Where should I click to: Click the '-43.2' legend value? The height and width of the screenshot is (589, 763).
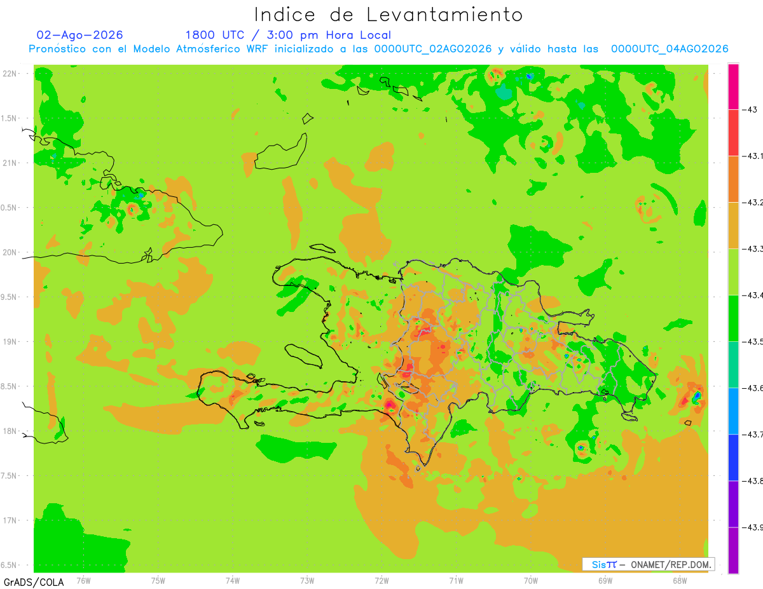(x=752, y=203)
